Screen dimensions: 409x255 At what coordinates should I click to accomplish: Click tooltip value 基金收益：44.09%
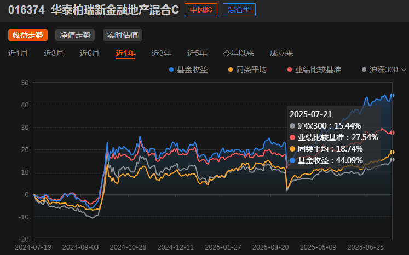point(326,160)
